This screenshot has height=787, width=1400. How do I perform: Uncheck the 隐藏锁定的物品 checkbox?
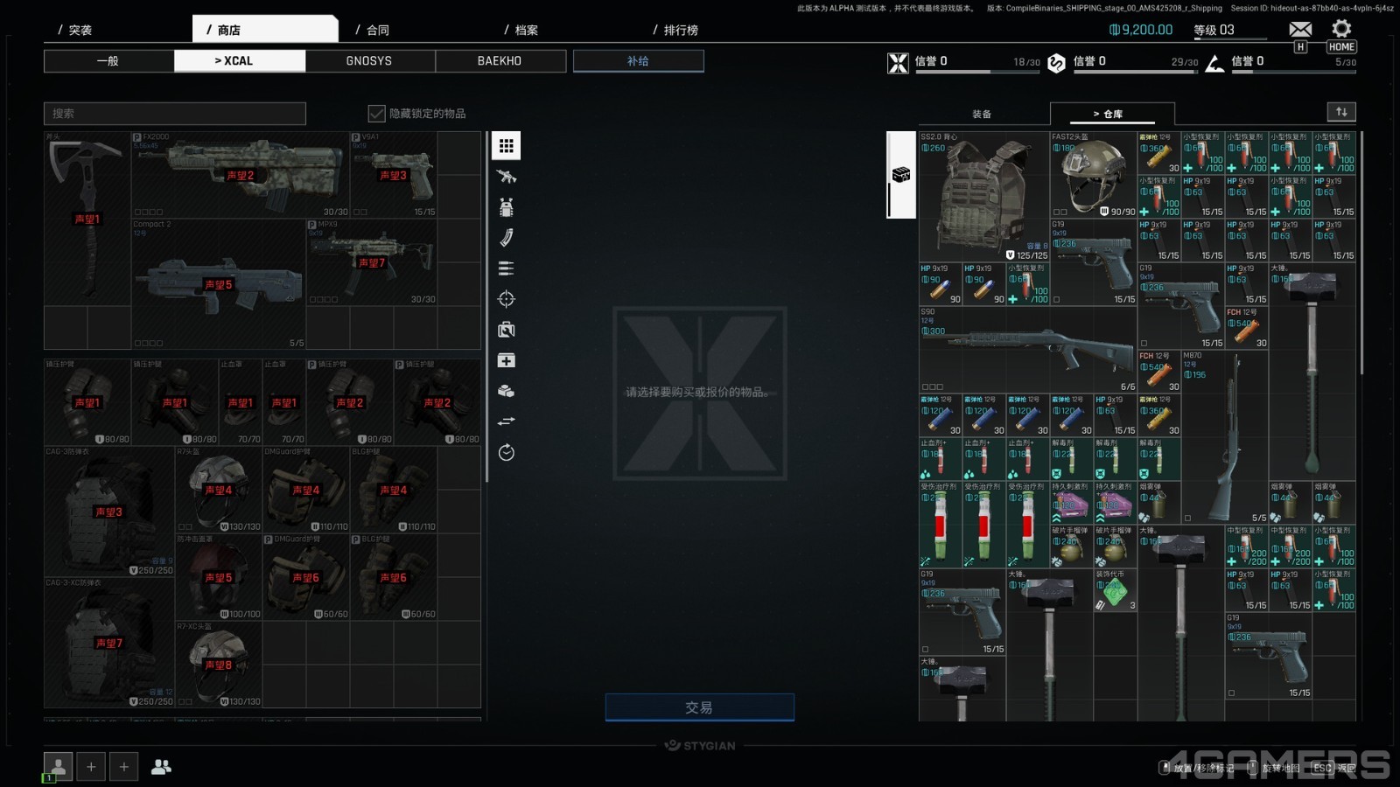pyautogui.click(x=376, y=114)
